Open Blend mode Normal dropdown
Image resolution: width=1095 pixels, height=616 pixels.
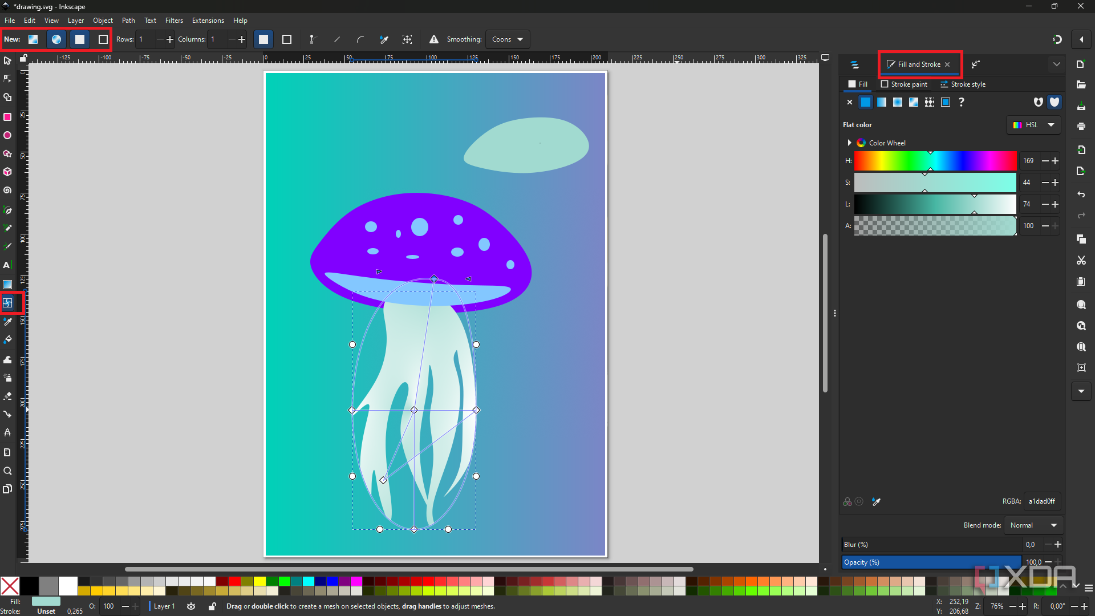pos(1033,525)
